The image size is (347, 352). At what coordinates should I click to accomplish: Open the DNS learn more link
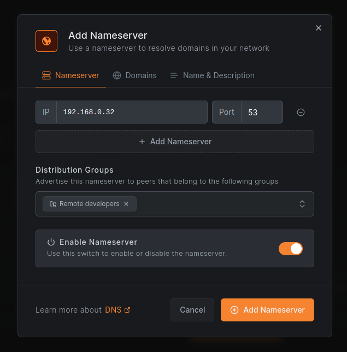tap(113, 310)
